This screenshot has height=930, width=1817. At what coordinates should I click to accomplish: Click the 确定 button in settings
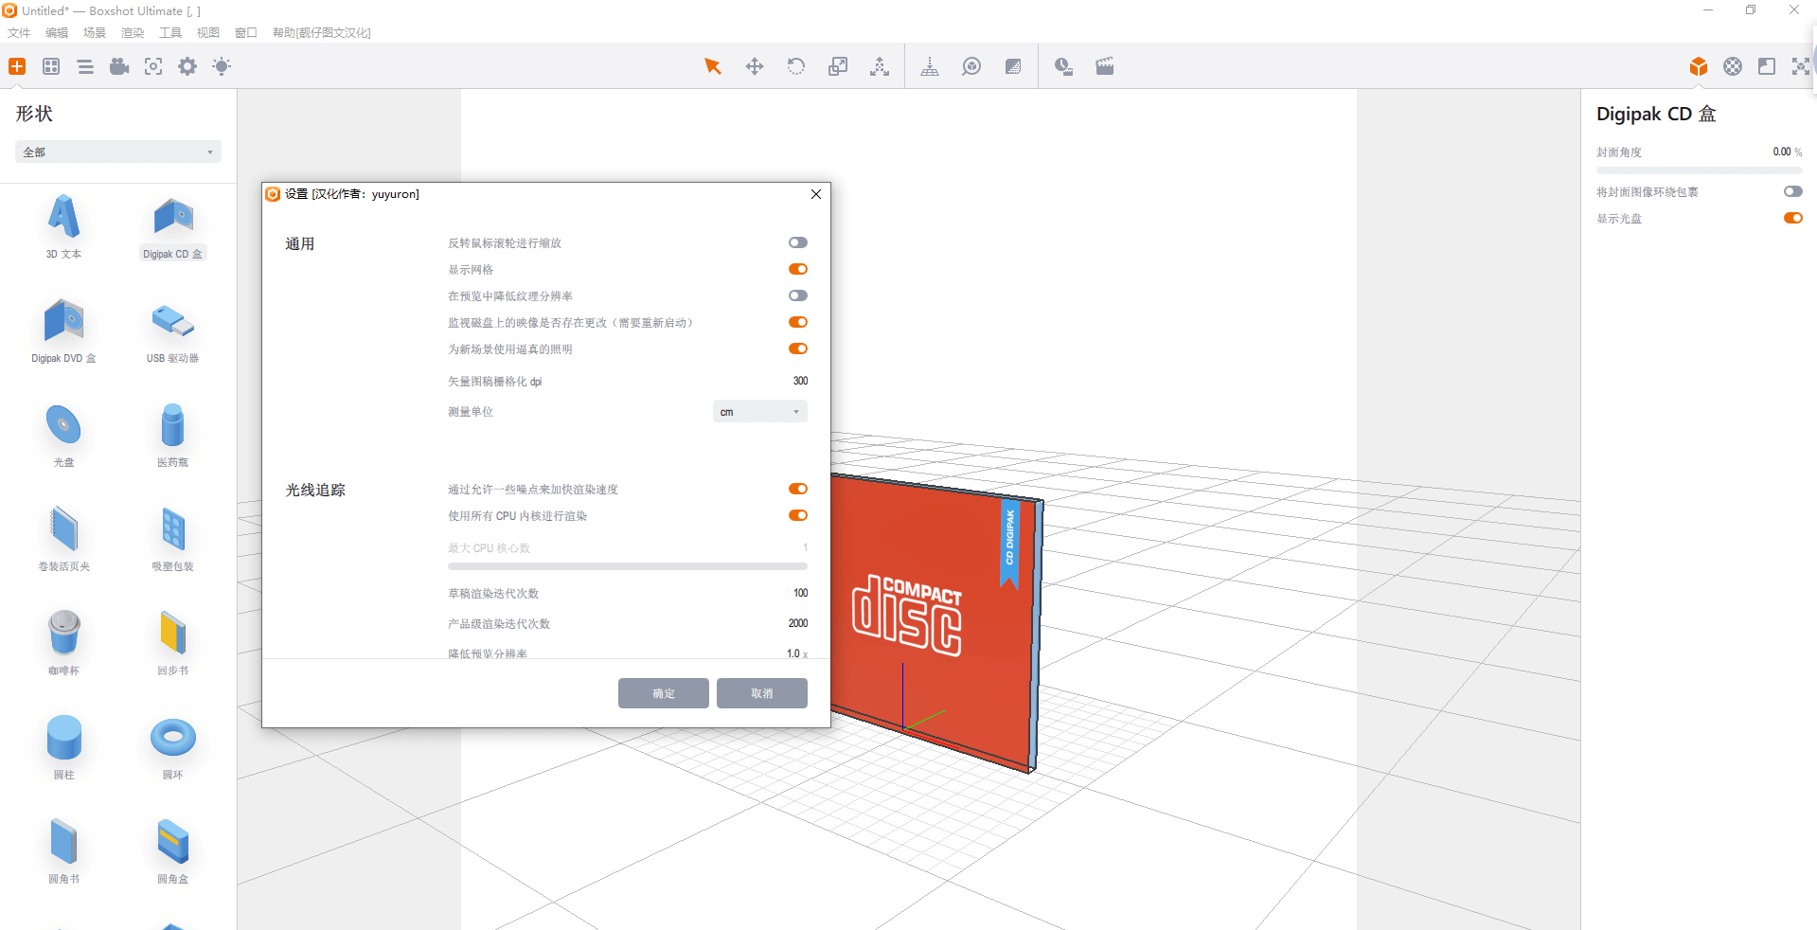[x=664, y=693]
